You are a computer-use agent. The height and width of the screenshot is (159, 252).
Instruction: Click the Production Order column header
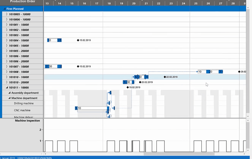pyautogui.click(x=22, y=2)
